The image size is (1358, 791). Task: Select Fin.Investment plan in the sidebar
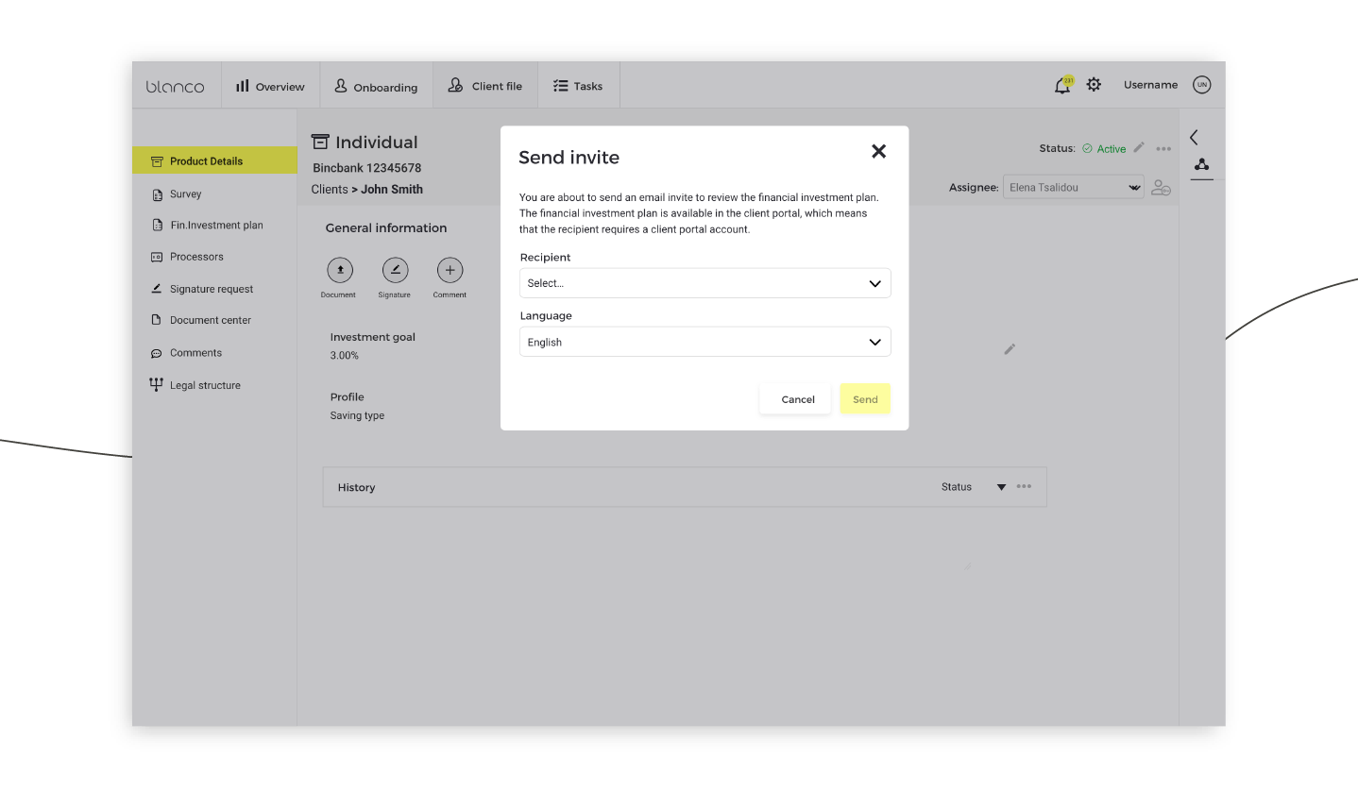click(x=216, y=226)
